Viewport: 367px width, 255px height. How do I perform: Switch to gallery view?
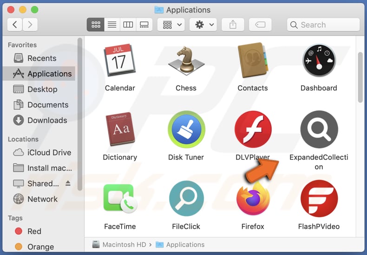(144, 24)
